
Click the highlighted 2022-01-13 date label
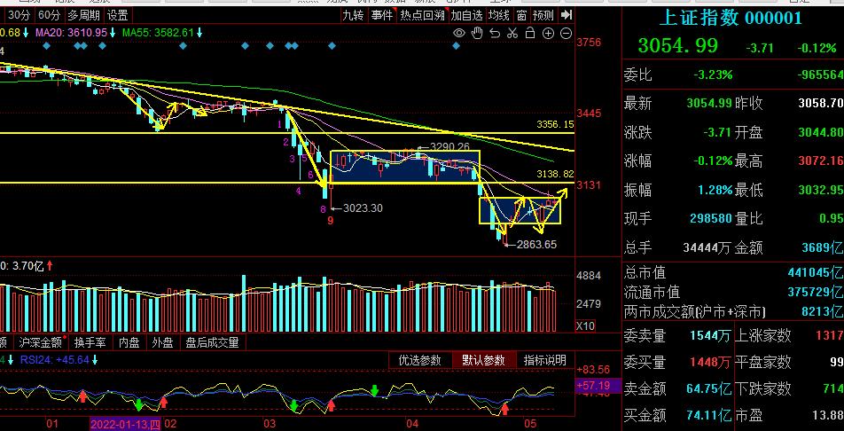click(x=125, y=424)
